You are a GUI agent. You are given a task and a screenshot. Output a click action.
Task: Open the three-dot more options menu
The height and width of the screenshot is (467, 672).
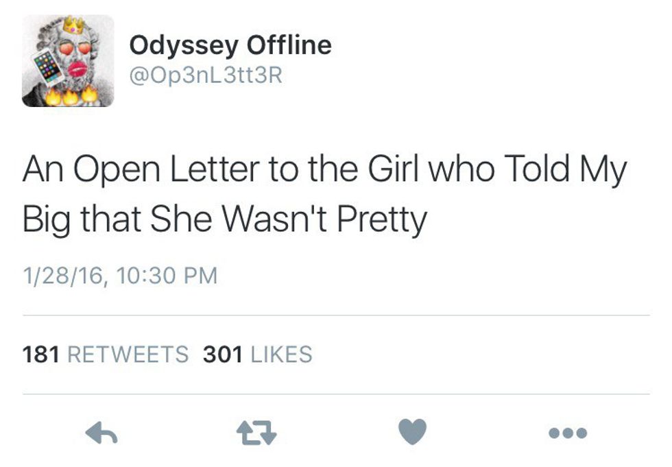pos(568,433)
